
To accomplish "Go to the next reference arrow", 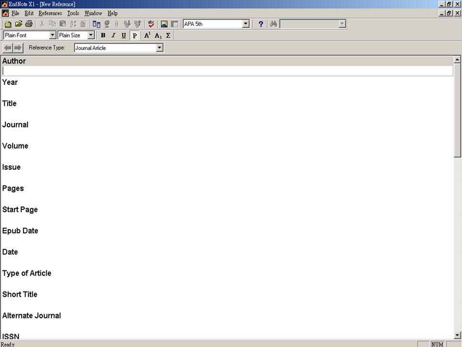I will [x=18, y=48].
